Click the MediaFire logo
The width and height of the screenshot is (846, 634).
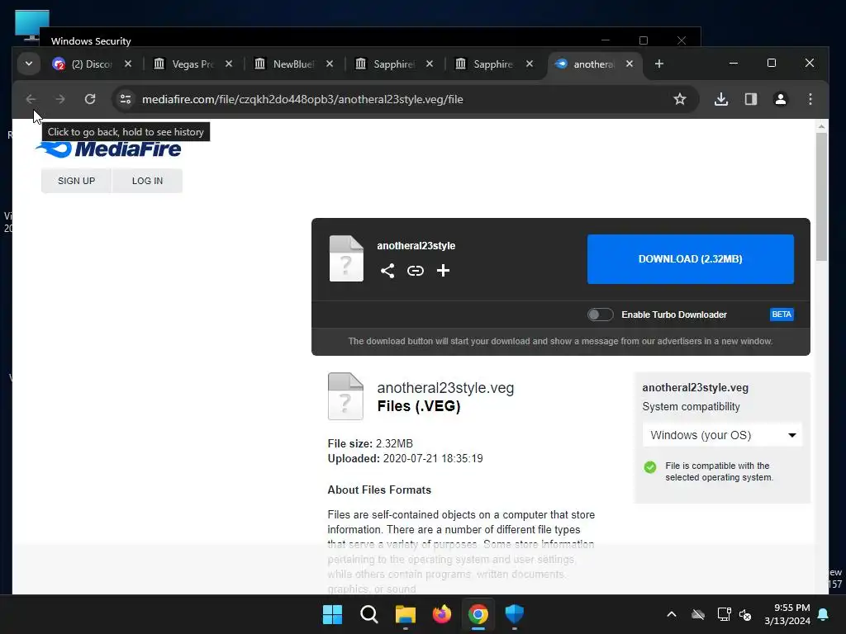(108, 149)
